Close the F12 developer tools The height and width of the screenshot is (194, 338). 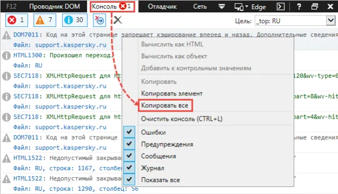pos(330,6)
